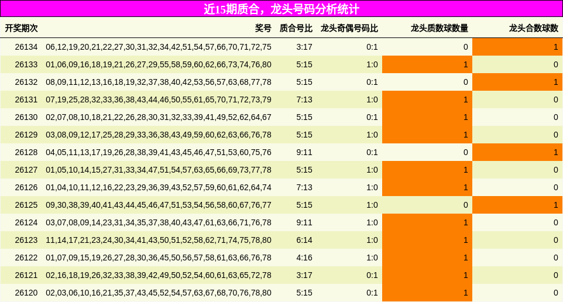
Task: Click the 7:13 ratio in row 26126
Action: (x=304, y=187)
